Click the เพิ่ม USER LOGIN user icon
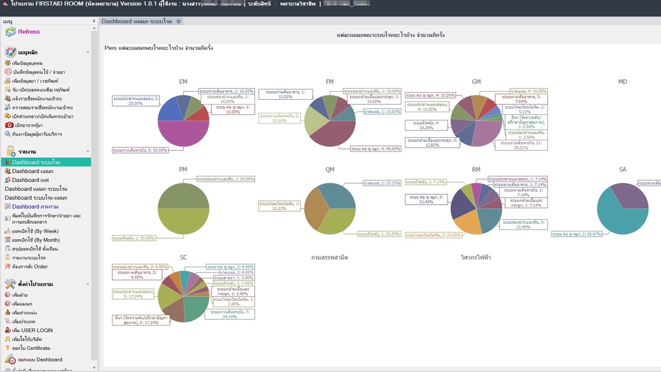 [x=8, y=330]
